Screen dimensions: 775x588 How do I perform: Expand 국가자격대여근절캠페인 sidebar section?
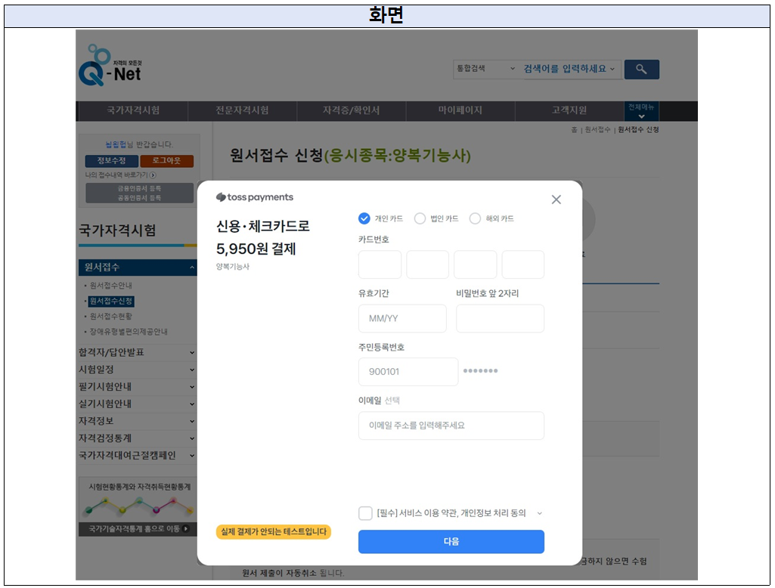pos(192,456)
